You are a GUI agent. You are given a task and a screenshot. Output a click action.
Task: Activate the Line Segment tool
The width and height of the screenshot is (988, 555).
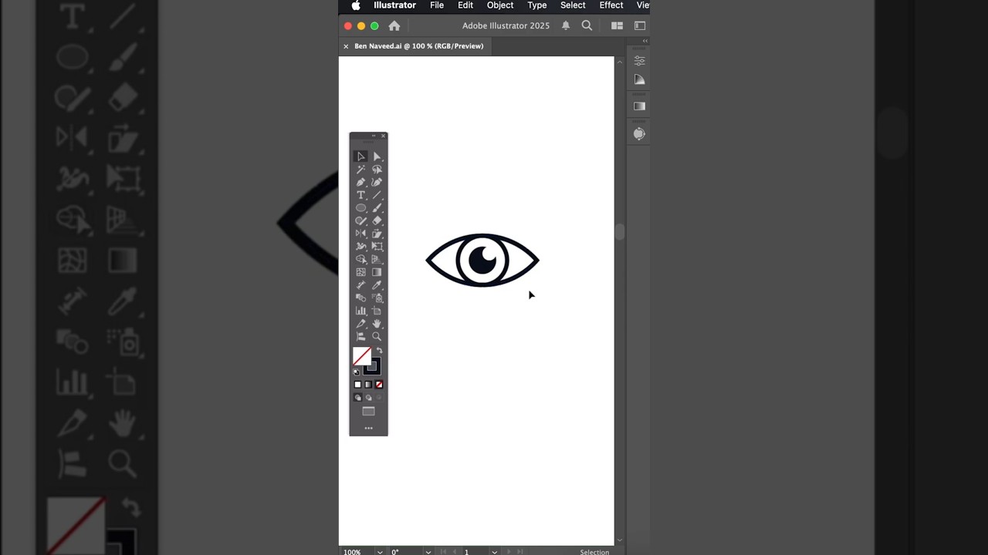[x=377, y=195]
